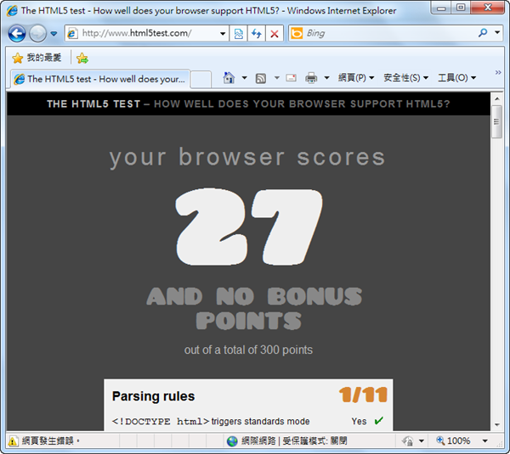Click THE HTML5 TEST header title
510x454 pixels.
(x=93, y=104)
